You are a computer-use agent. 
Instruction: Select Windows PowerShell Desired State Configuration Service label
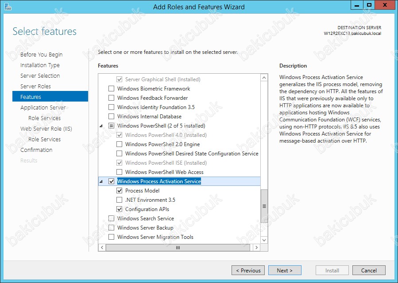pos(192,154)
